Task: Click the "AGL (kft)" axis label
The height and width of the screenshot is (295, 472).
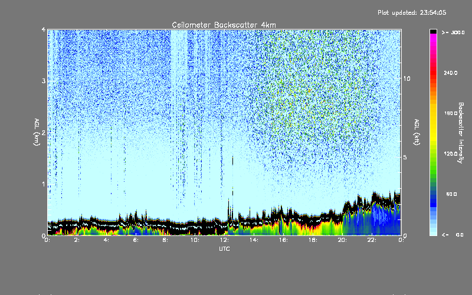Action: click(417, 132)
